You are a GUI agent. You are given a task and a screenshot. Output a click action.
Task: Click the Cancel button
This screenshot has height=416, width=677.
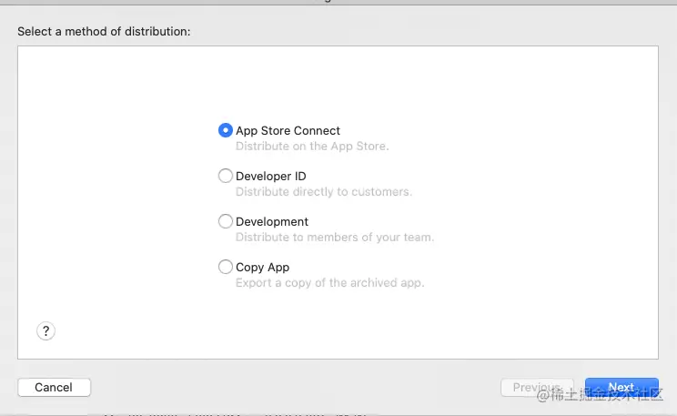click(54, 387)
